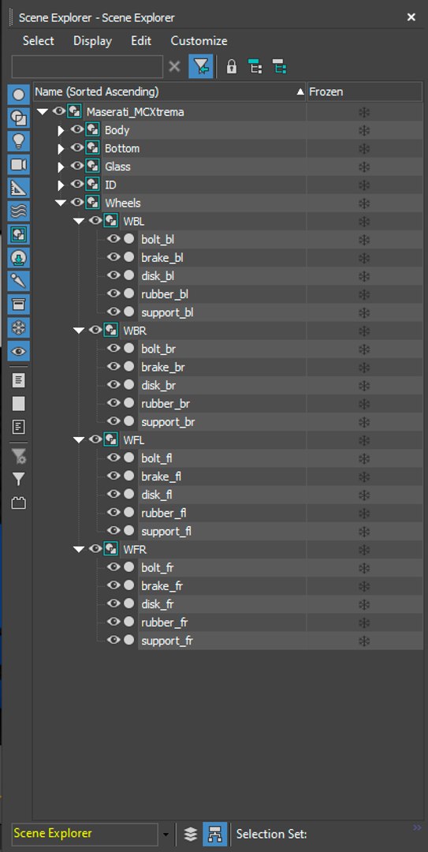428x852 pixels.
Task: Toggle Display Helpers filter icon
Action: tap(18, 188)
